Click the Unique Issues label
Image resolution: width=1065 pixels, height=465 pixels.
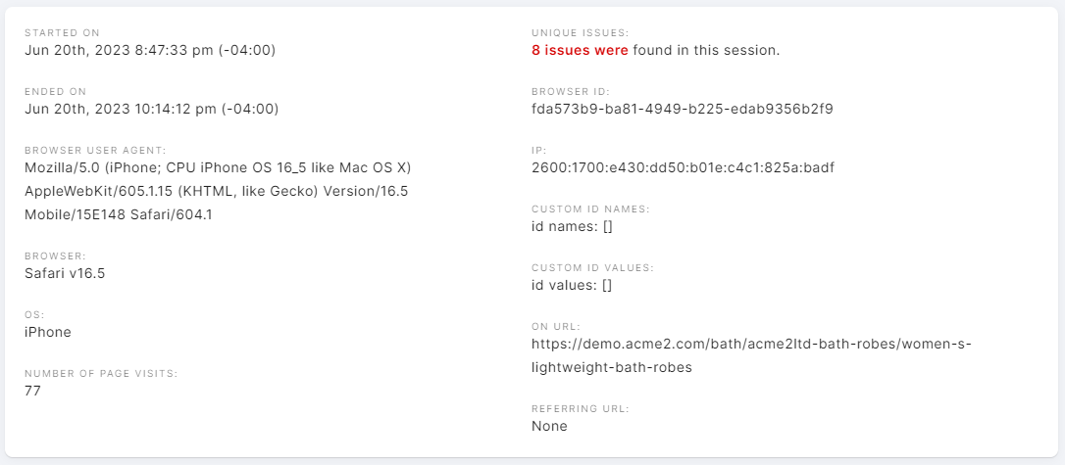(580, 32)
